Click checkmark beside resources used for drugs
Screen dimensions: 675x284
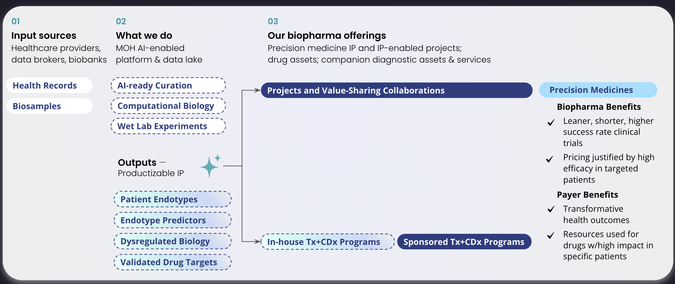[x=551, y=235]
